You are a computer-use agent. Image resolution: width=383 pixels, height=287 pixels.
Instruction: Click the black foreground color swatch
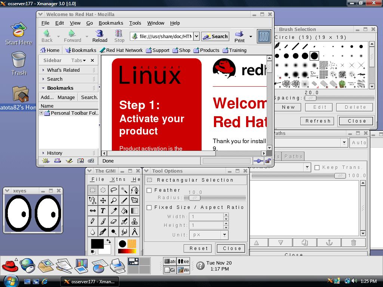click(x=97, y=244)
